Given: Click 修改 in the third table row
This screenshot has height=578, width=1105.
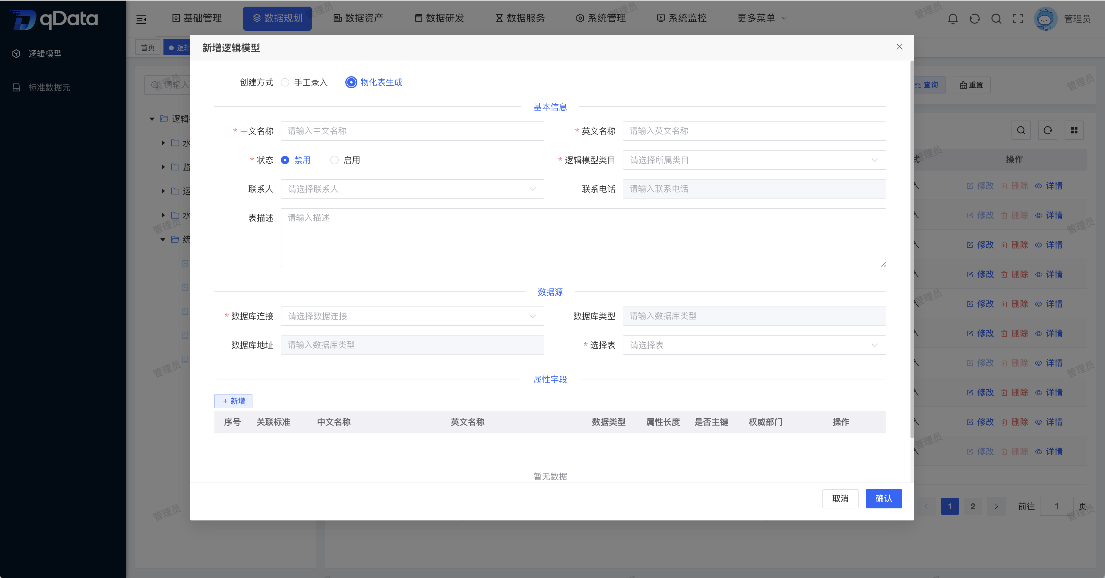Looking at the screenshot, I should tap(980, 245).
